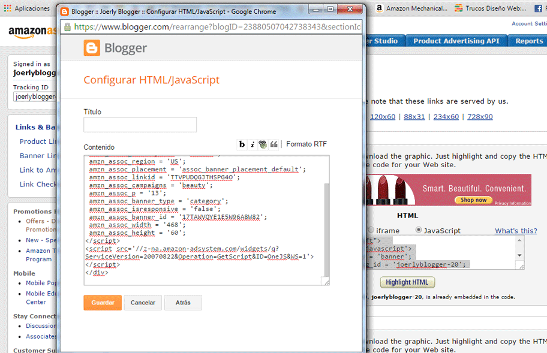Click the Amazon Associates logo

pos(32,32)
